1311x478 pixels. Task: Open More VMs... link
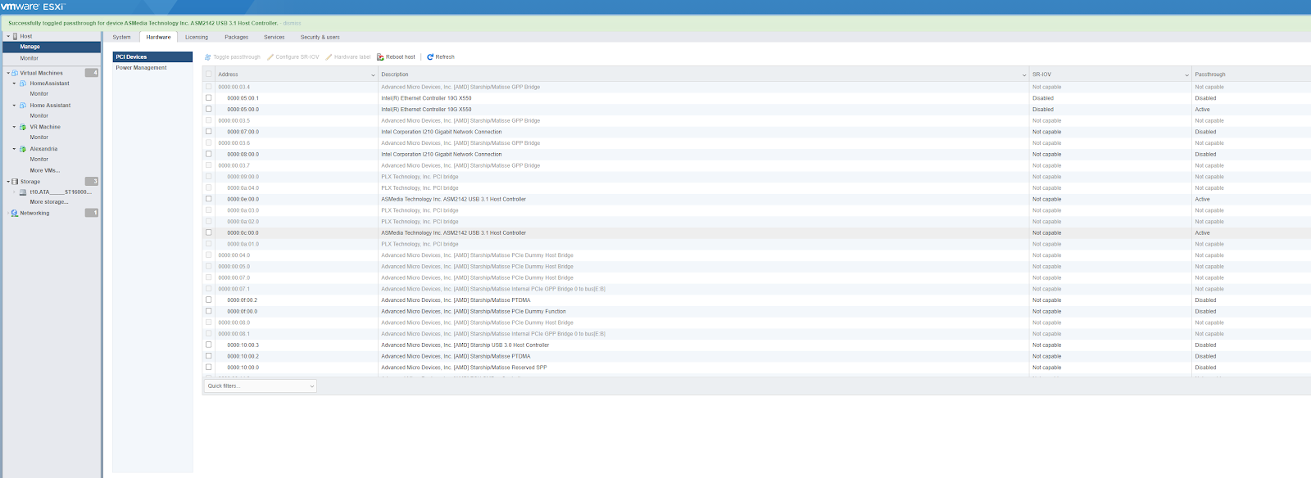point(45,170)
